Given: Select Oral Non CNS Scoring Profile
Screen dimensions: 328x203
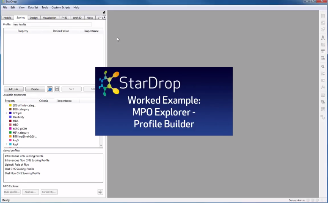Looking at the screenshot, I should coord(22,173).
